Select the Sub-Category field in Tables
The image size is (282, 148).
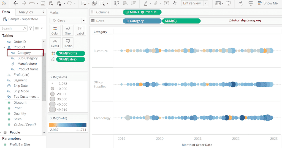click(27, 58)
